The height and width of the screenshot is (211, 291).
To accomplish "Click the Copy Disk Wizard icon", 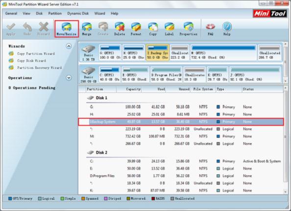I will click(11, 61).
